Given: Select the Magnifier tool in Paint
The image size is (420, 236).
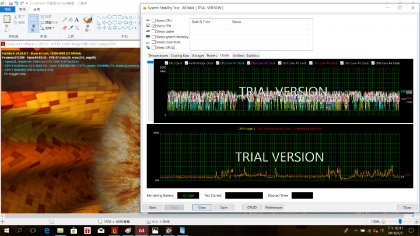Looking at the screenshot, I should [76, 27].
